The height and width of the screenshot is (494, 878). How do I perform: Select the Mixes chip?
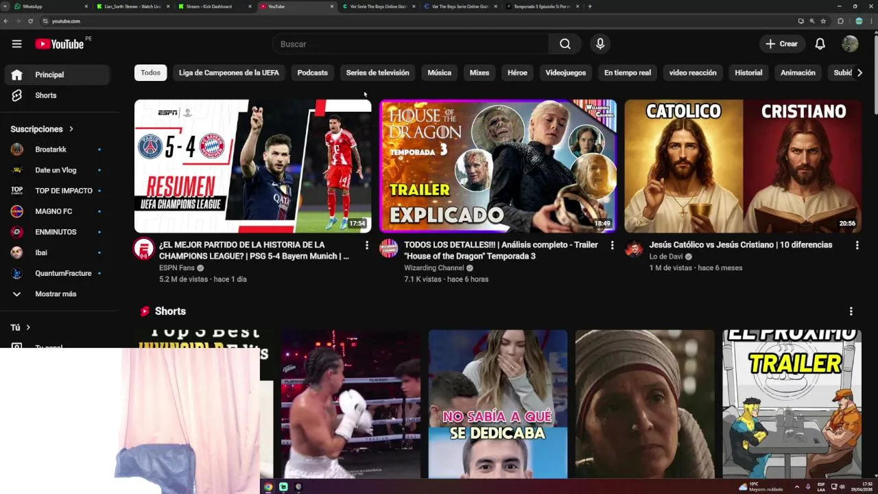point(479,73)
